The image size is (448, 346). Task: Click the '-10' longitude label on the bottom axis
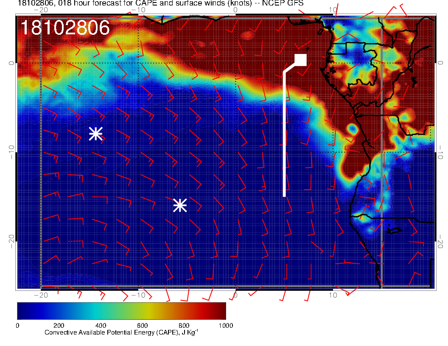pyautogui.click(x=138, y=295)
